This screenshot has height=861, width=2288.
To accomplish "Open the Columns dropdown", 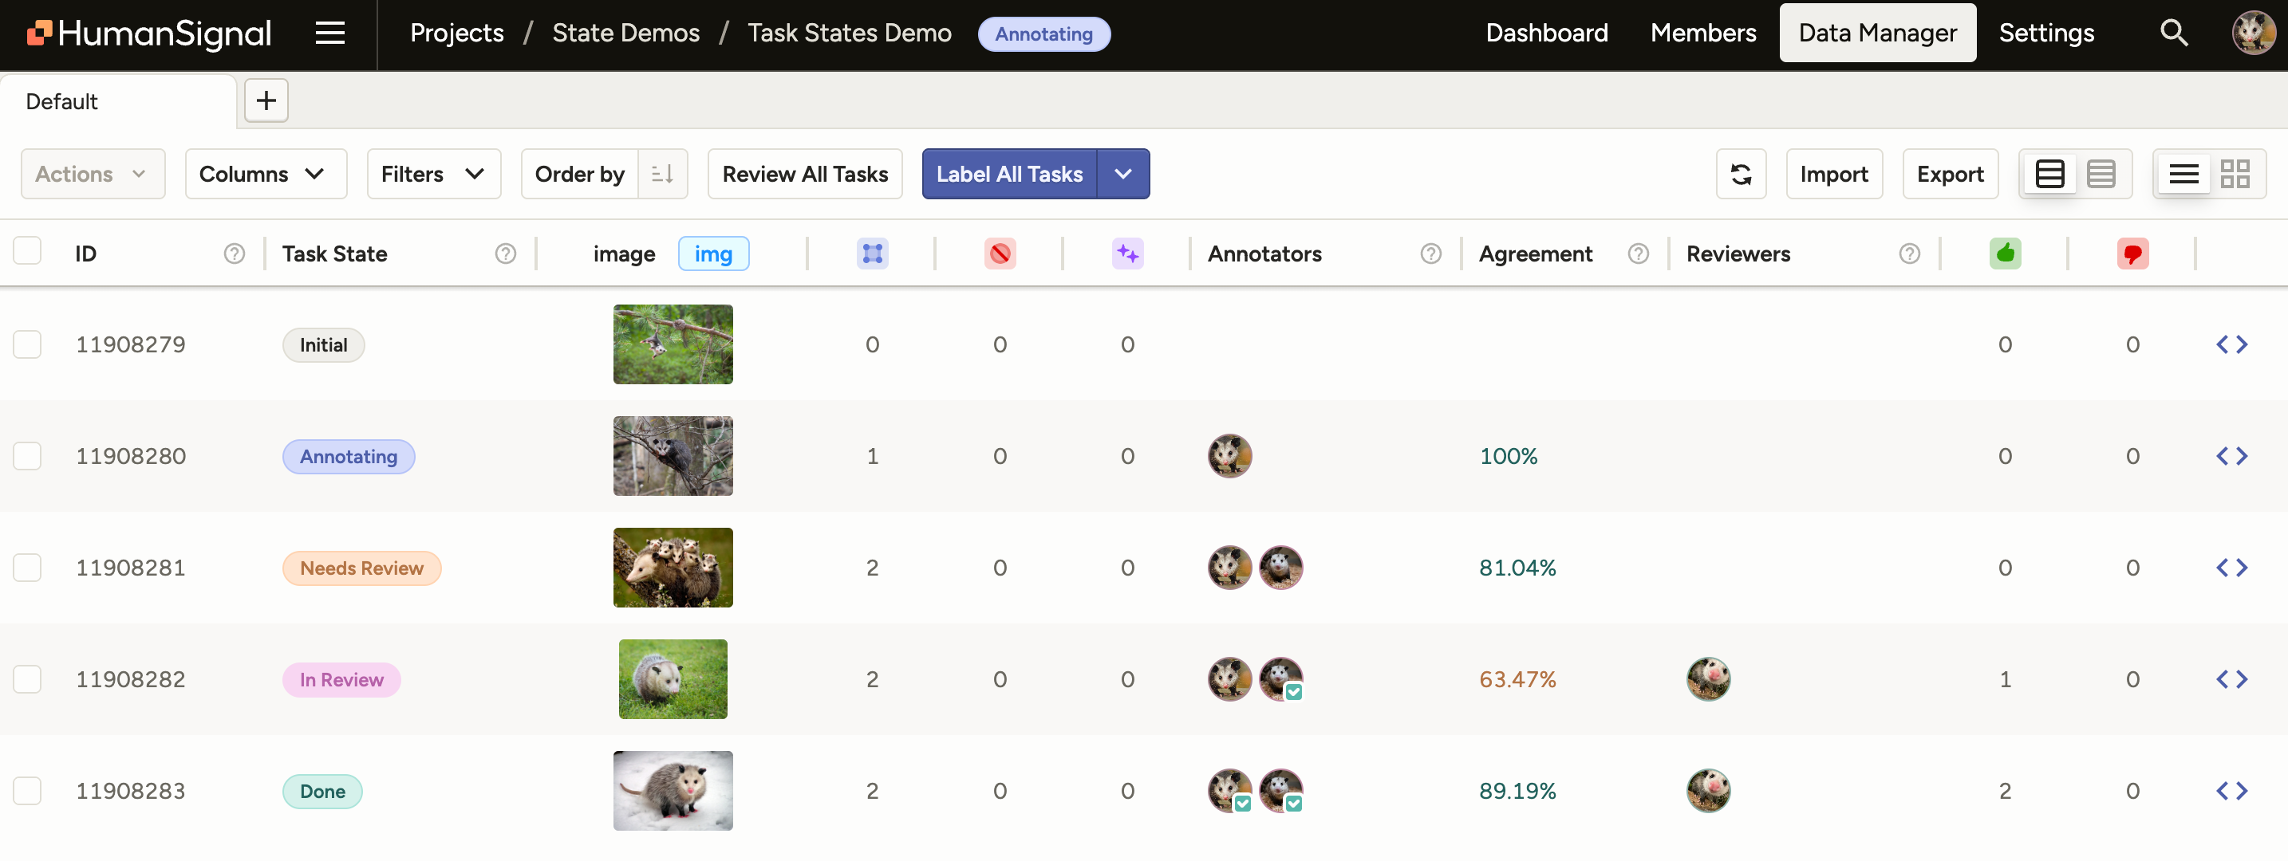I will pos(266,173).
